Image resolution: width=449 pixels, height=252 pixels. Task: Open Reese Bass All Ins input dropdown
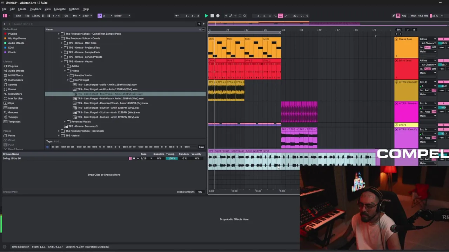coord(428,39)
